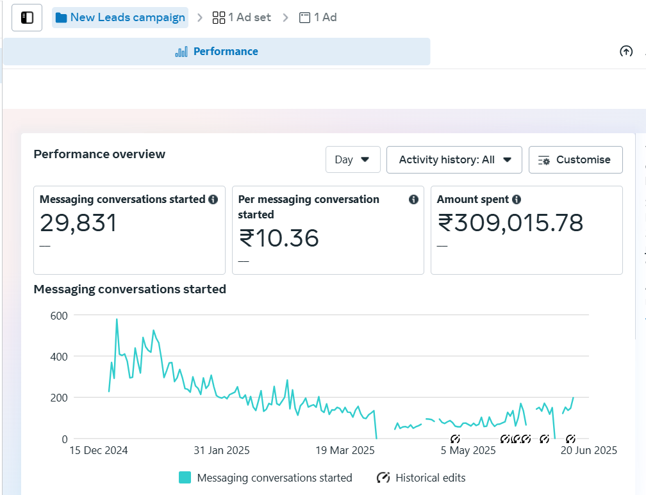Image resolution: width=646 pixels, height=495 pixels.
Task: Go to the 1 Ad set breadcrumb
Action: [242, 18]
